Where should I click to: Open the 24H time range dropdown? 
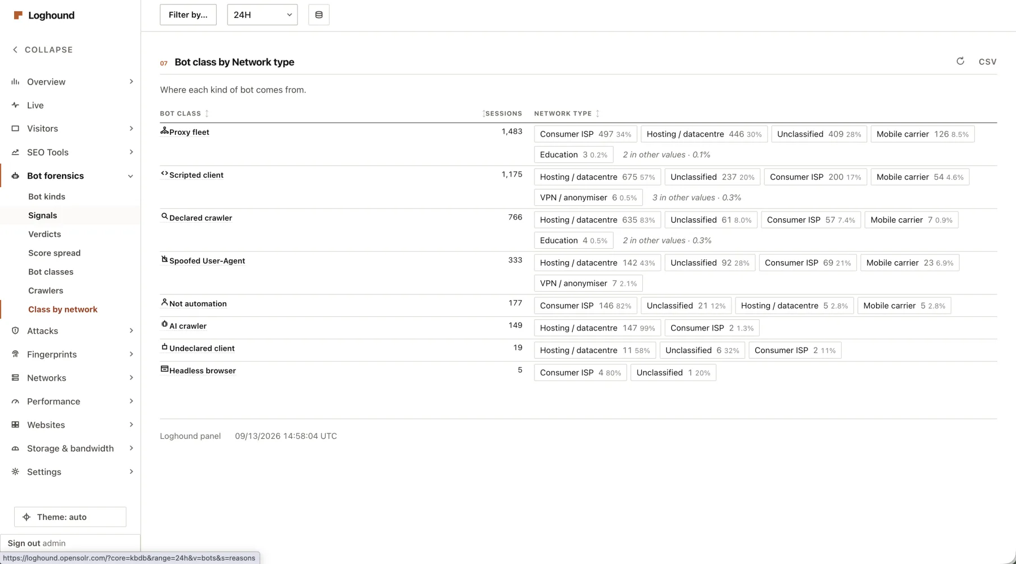262,15
